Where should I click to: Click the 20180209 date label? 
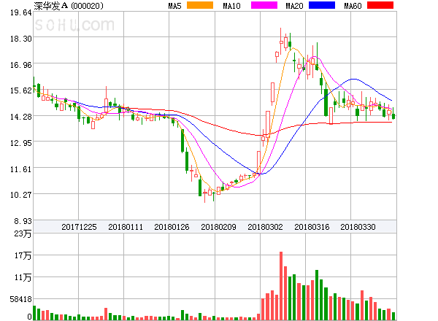[x=218, y=227]
